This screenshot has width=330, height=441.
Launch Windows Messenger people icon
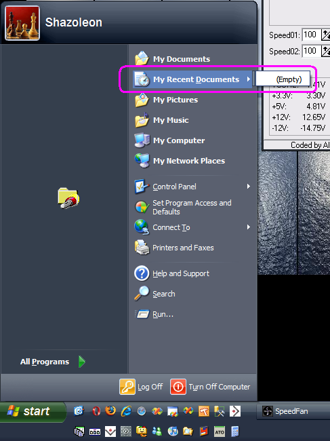[x=157, y=431]
